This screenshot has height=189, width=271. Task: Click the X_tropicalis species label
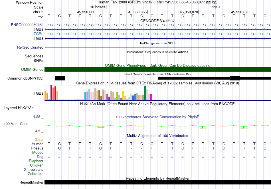(x=34, y=170)
